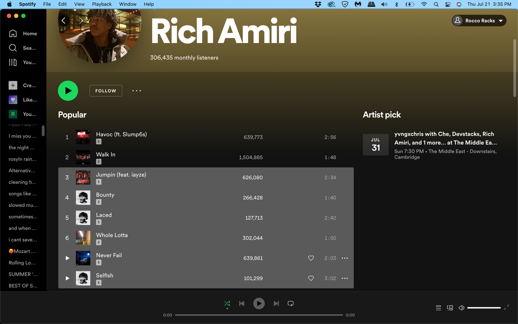Viewport: 518px width, 324px height.
Task: Open the Bluetooth menu bar icon
Action: pos(397,4)
